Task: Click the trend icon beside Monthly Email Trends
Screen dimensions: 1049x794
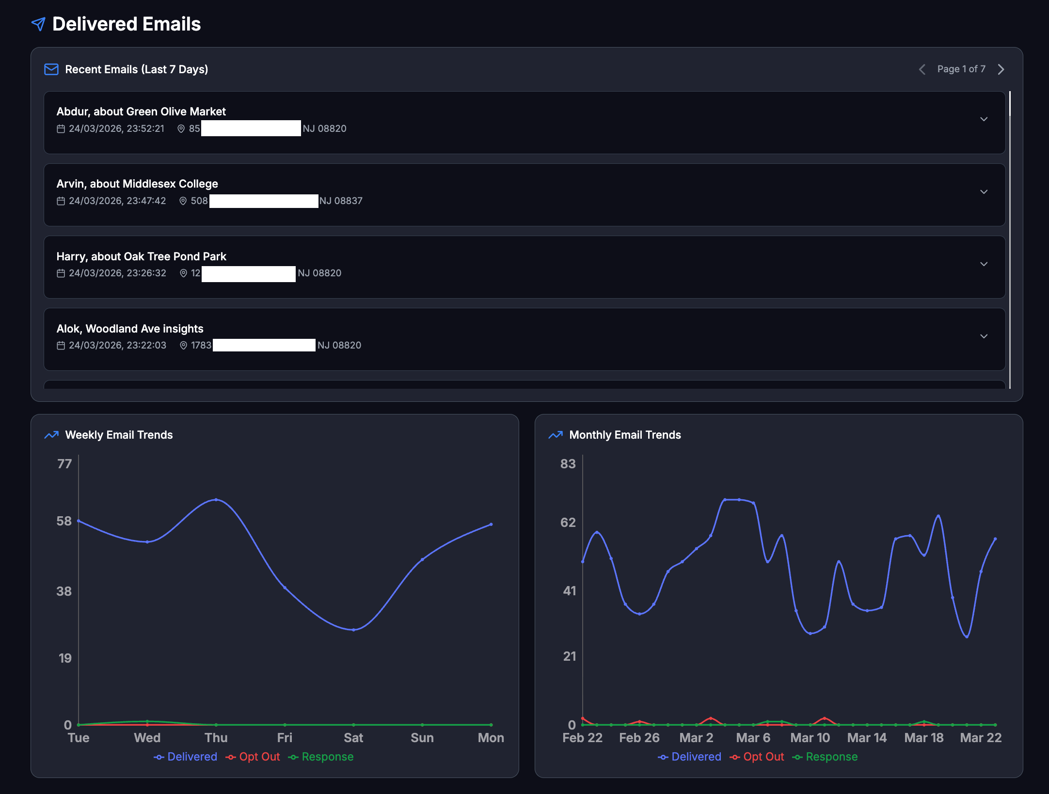Action: pos(556,435)
